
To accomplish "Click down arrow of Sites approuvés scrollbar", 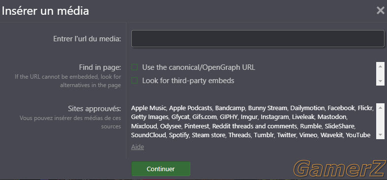I will [x=380, y=135].
